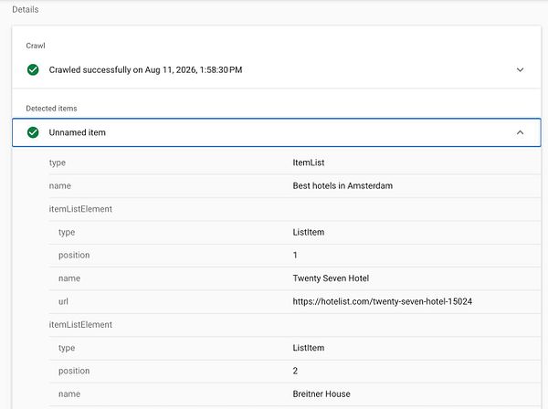Click the position value '1'
The image size is (548, 409).
pos(295,256)
